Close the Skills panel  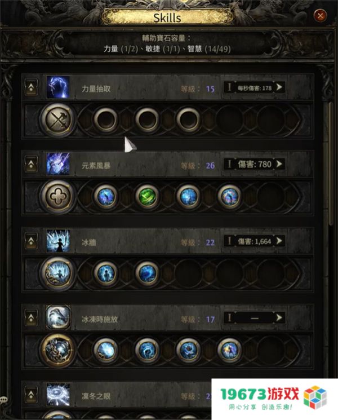320,16
